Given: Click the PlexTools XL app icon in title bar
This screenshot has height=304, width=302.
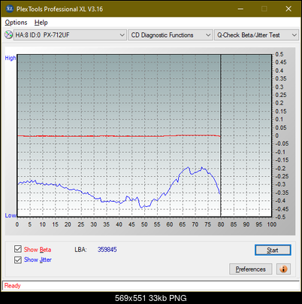Looking at the screenshot, I should click(9, 9).
